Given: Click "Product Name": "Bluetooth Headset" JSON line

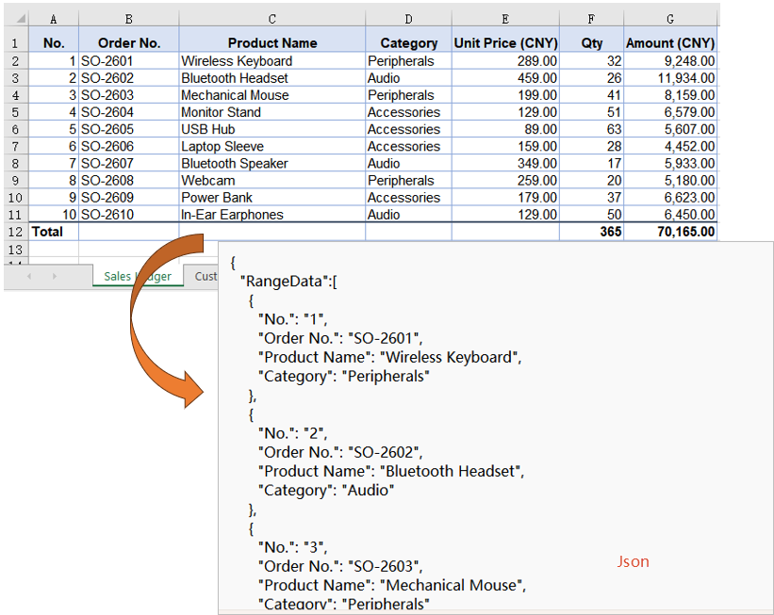Looking at the screenshot, I should (391, 472).
